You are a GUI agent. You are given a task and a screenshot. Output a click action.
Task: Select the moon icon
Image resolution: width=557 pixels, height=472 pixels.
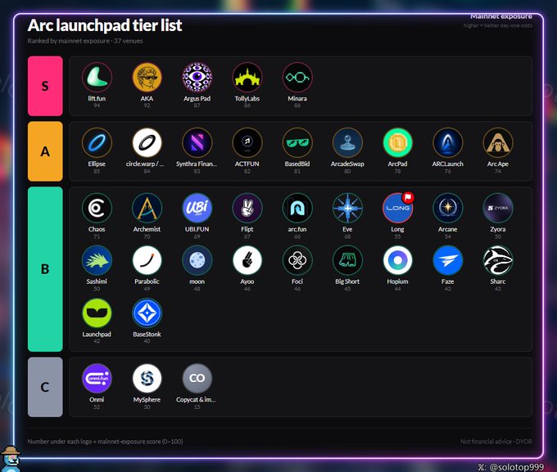[197, 260]
